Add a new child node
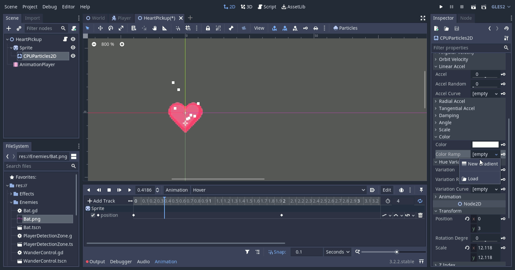This screenshot has width=515, height=270. [x=9, y=28]
